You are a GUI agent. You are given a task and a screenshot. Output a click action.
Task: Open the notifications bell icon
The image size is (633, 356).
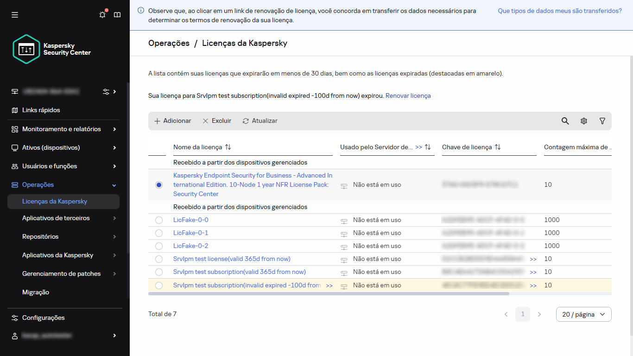coord(102,15)
